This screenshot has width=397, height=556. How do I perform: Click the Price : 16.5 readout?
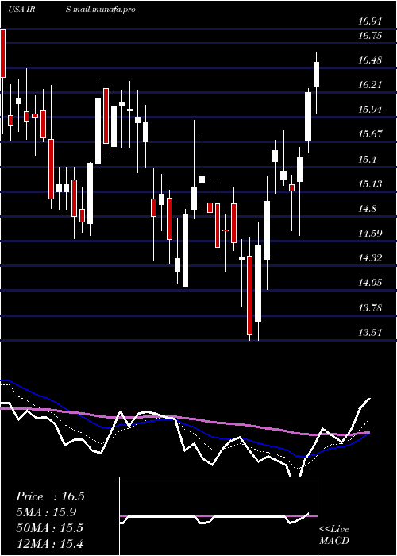50,496
